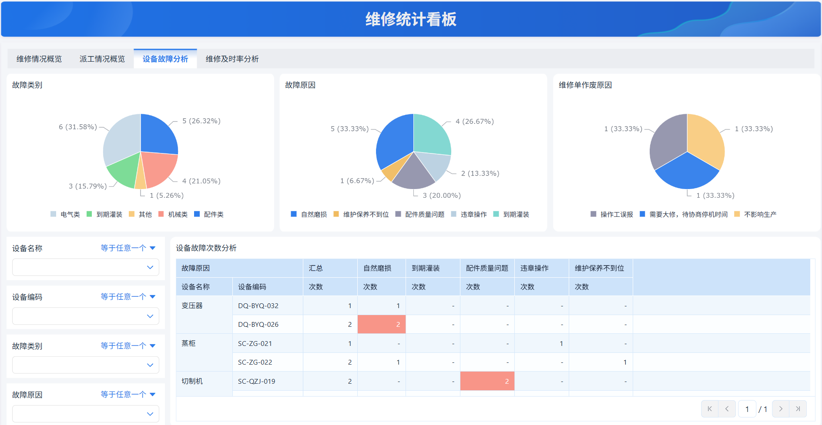This screenshot has height=425, width=822.
Task: Toggle 电气类 legend item in 故障类别 chart
Action: pyautogui.click(x=65, y=214)
